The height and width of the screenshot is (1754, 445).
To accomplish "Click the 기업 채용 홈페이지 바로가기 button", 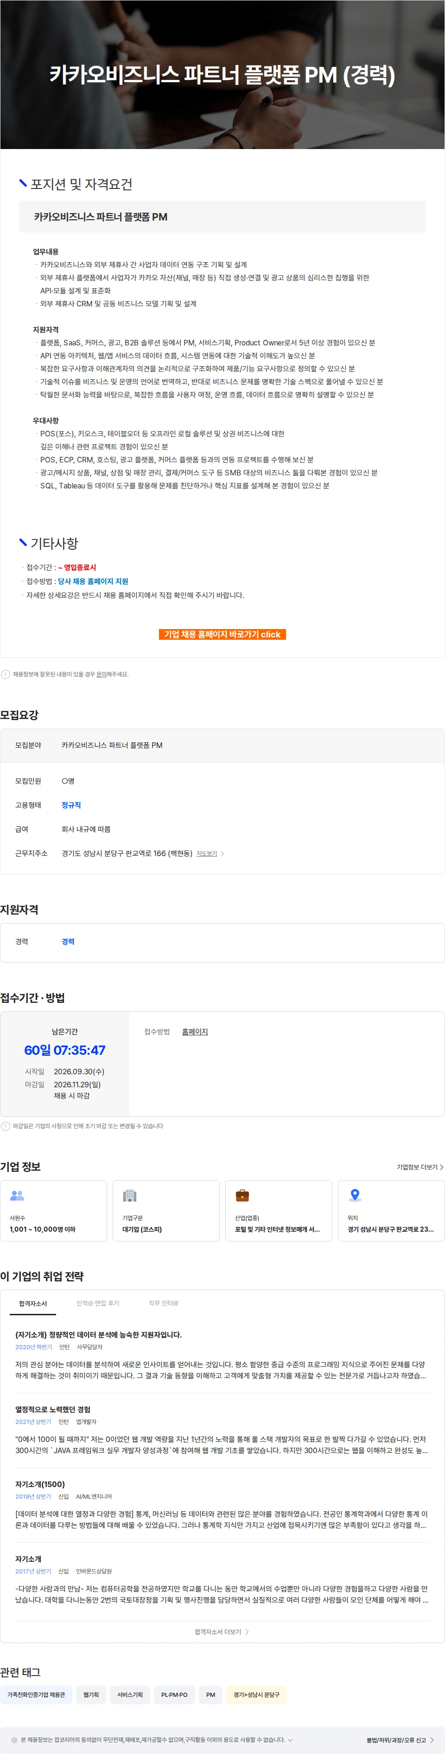I will coord(222,634).
